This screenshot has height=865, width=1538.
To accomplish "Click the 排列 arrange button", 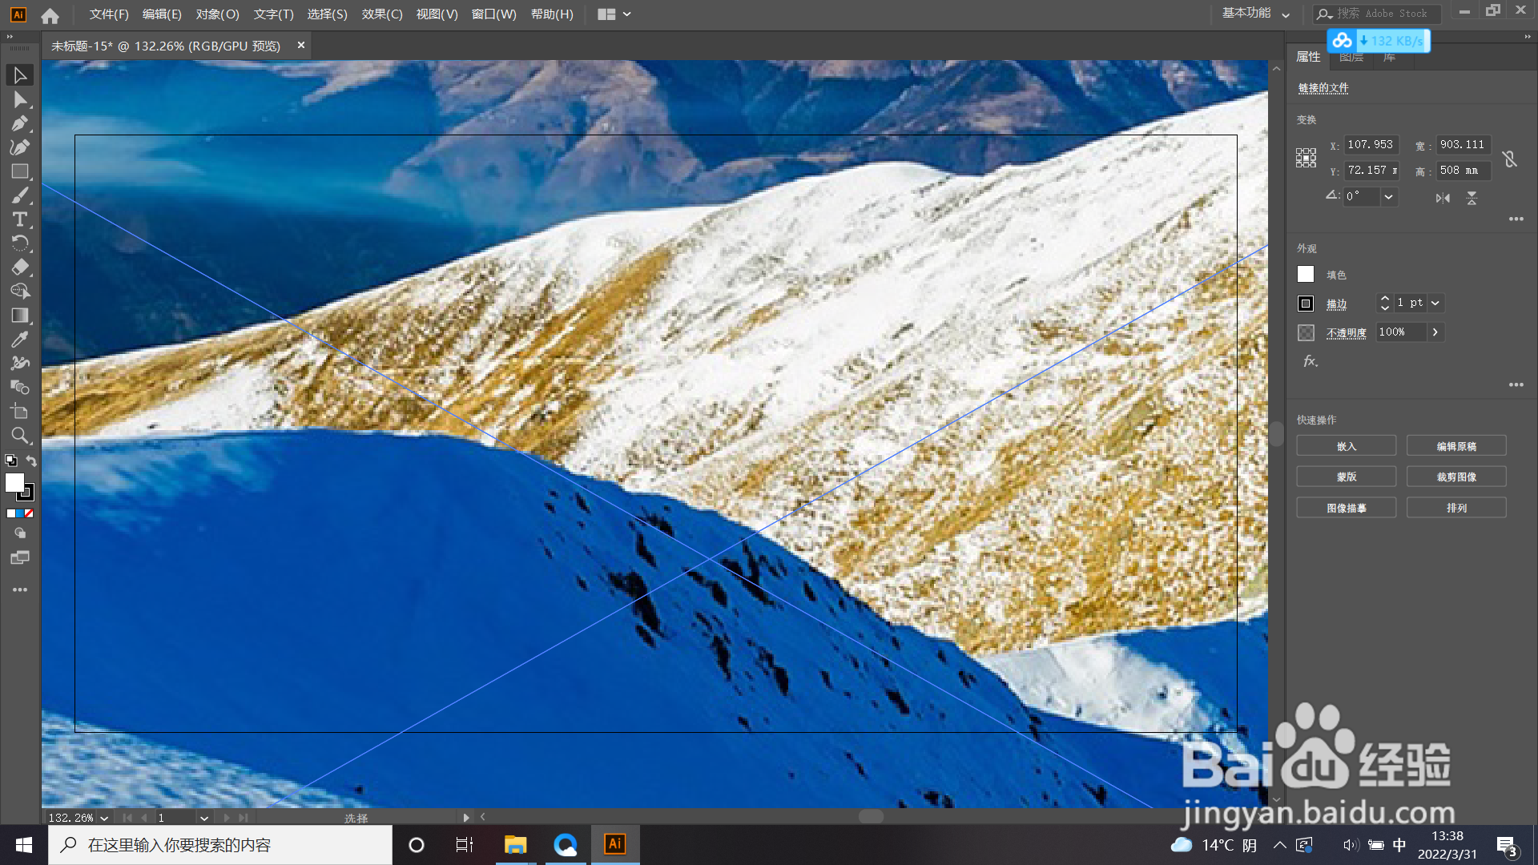I will [x=1455, y=508].
